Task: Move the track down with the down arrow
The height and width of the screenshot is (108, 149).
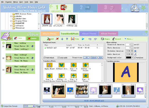Action: (x=67, y=39)
